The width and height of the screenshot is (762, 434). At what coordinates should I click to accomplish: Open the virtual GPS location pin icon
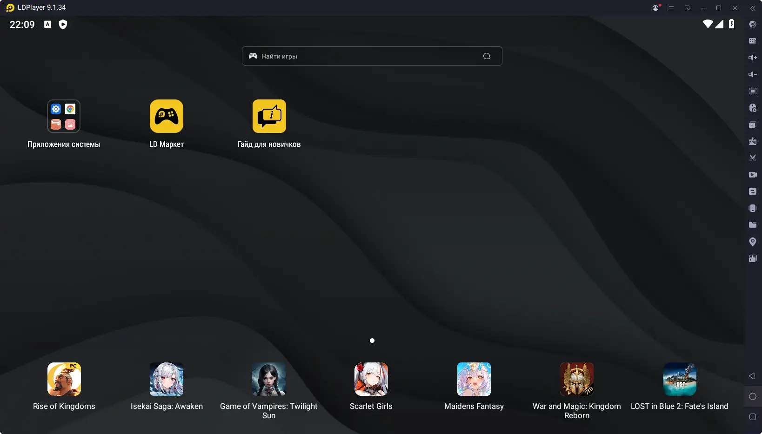click(752, 242)
